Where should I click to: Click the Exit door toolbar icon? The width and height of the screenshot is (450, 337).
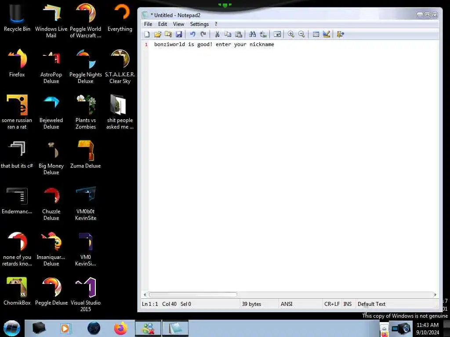341,34
